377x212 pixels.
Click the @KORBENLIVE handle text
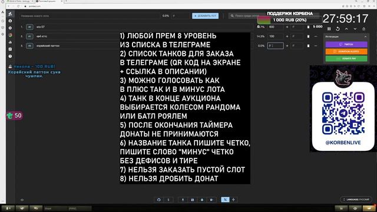click(343, 143)
